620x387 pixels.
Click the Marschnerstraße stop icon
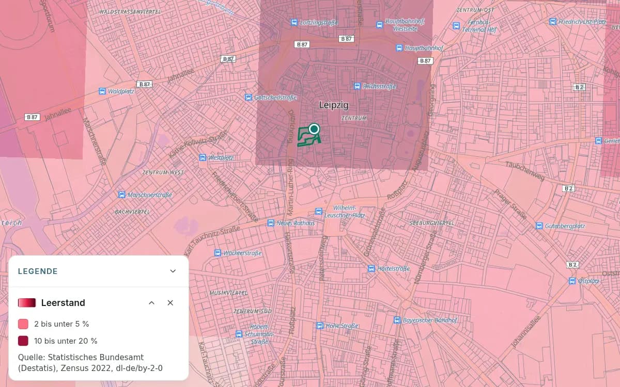coord(121,195)
